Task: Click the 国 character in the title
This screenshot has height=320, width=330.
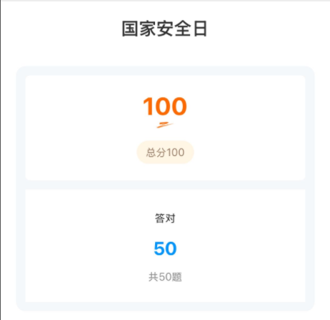Action: coord(130,29)
